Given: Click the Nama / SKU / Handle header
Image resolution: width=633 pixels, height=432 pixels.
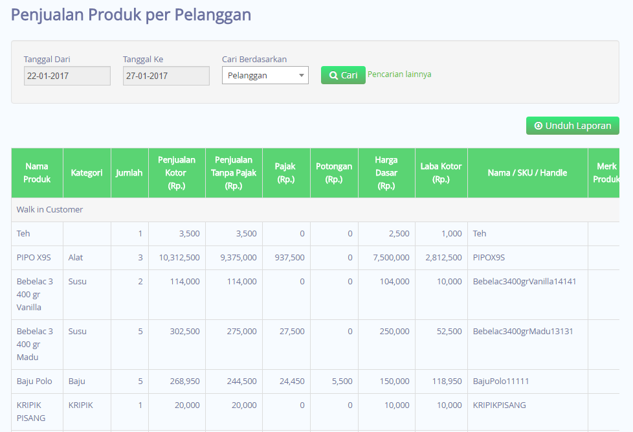Looking at the screenshot, I should coord(527,173).
